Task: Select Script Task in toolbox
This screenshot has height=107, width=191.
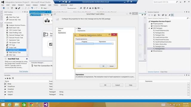Action: click(x=13, y=48)
